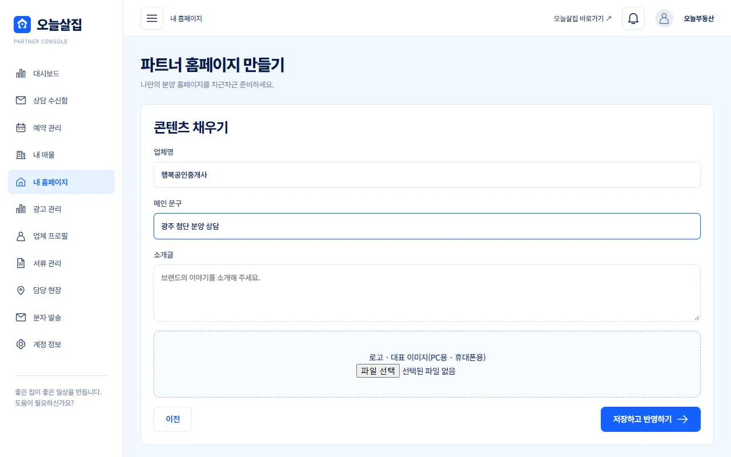Screen dimensions: 731x457
Task: Click the 예약 관리 calendar icon
Action: point(21,128)
